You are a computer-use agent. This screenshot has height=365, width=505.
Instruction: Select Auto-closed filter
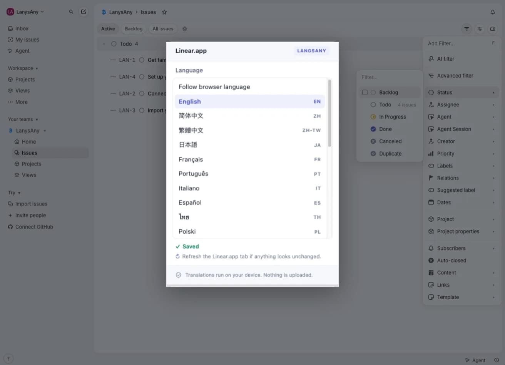coord(462,260)
